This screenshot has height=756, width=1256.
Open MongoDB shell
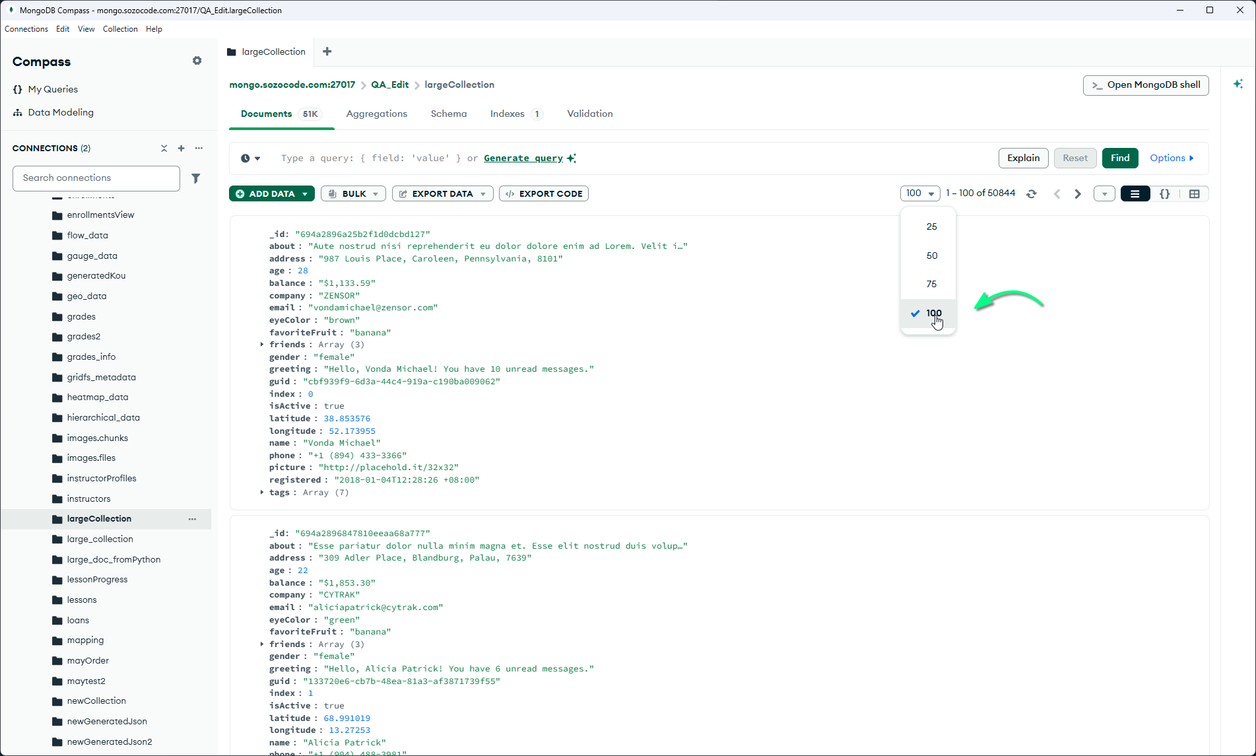1146,85
